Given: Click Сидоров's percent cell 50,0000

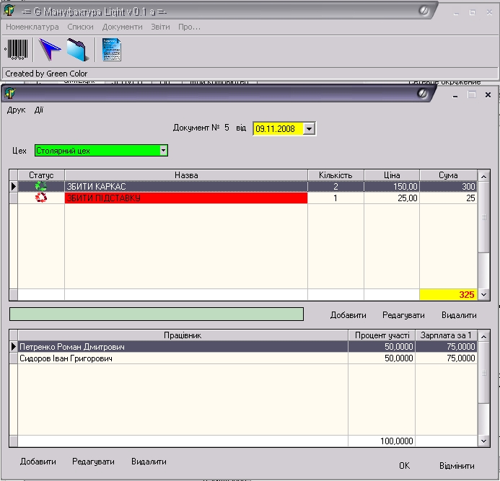Looking at the screenshot, I should (382, 358).
